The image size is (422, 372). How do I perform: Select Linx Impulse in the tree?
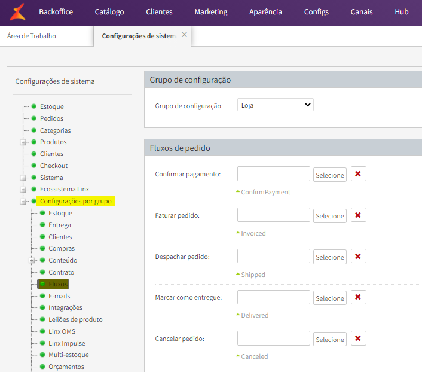pos(66,343)
